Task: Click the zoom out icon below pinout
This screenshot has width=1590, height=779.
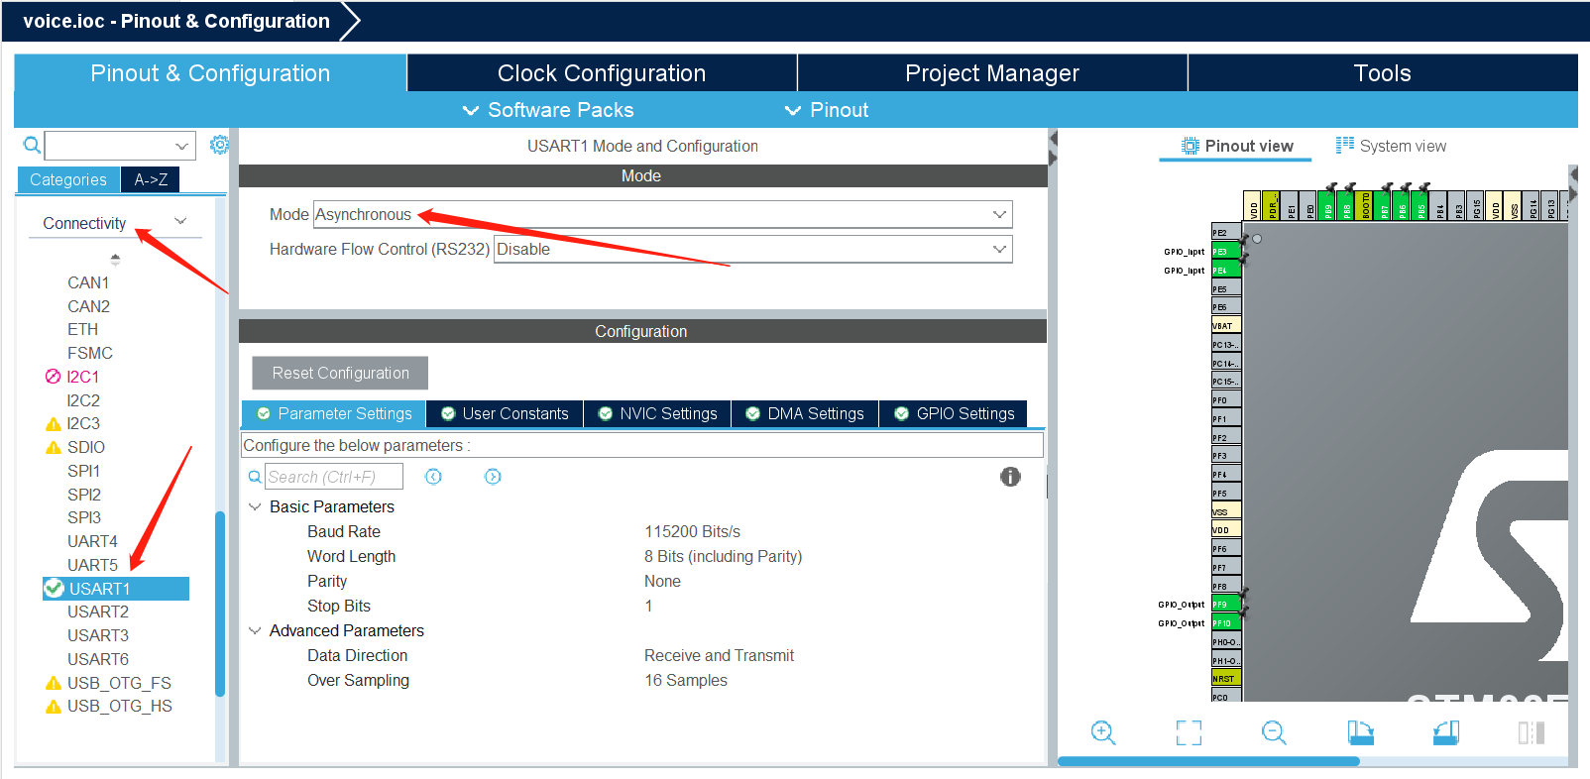Action: click(x=1274, y=732)
